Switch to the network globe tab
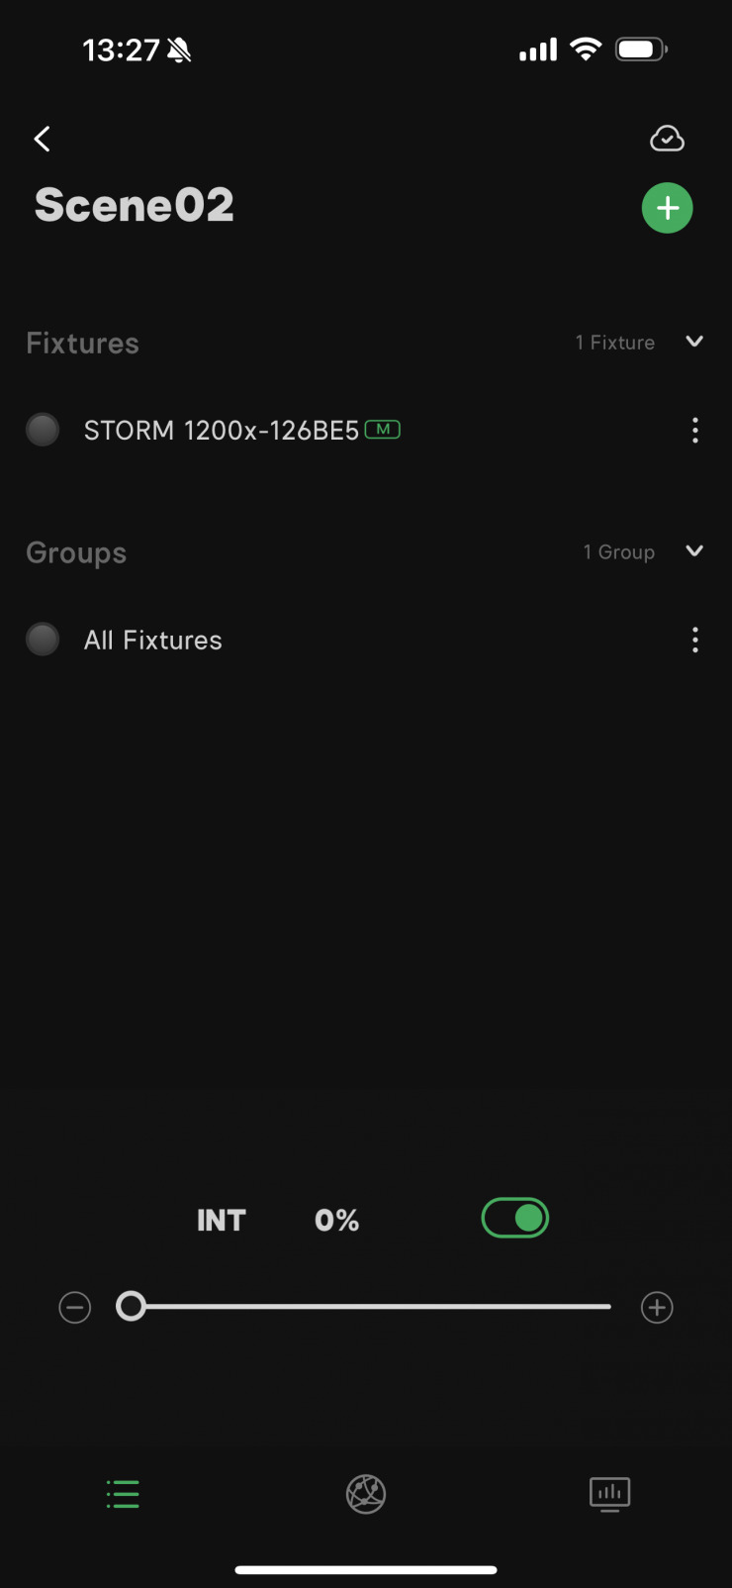The width and height of the screenshot is (732, 1588). pyautogui.click(x=366, y=1494)
